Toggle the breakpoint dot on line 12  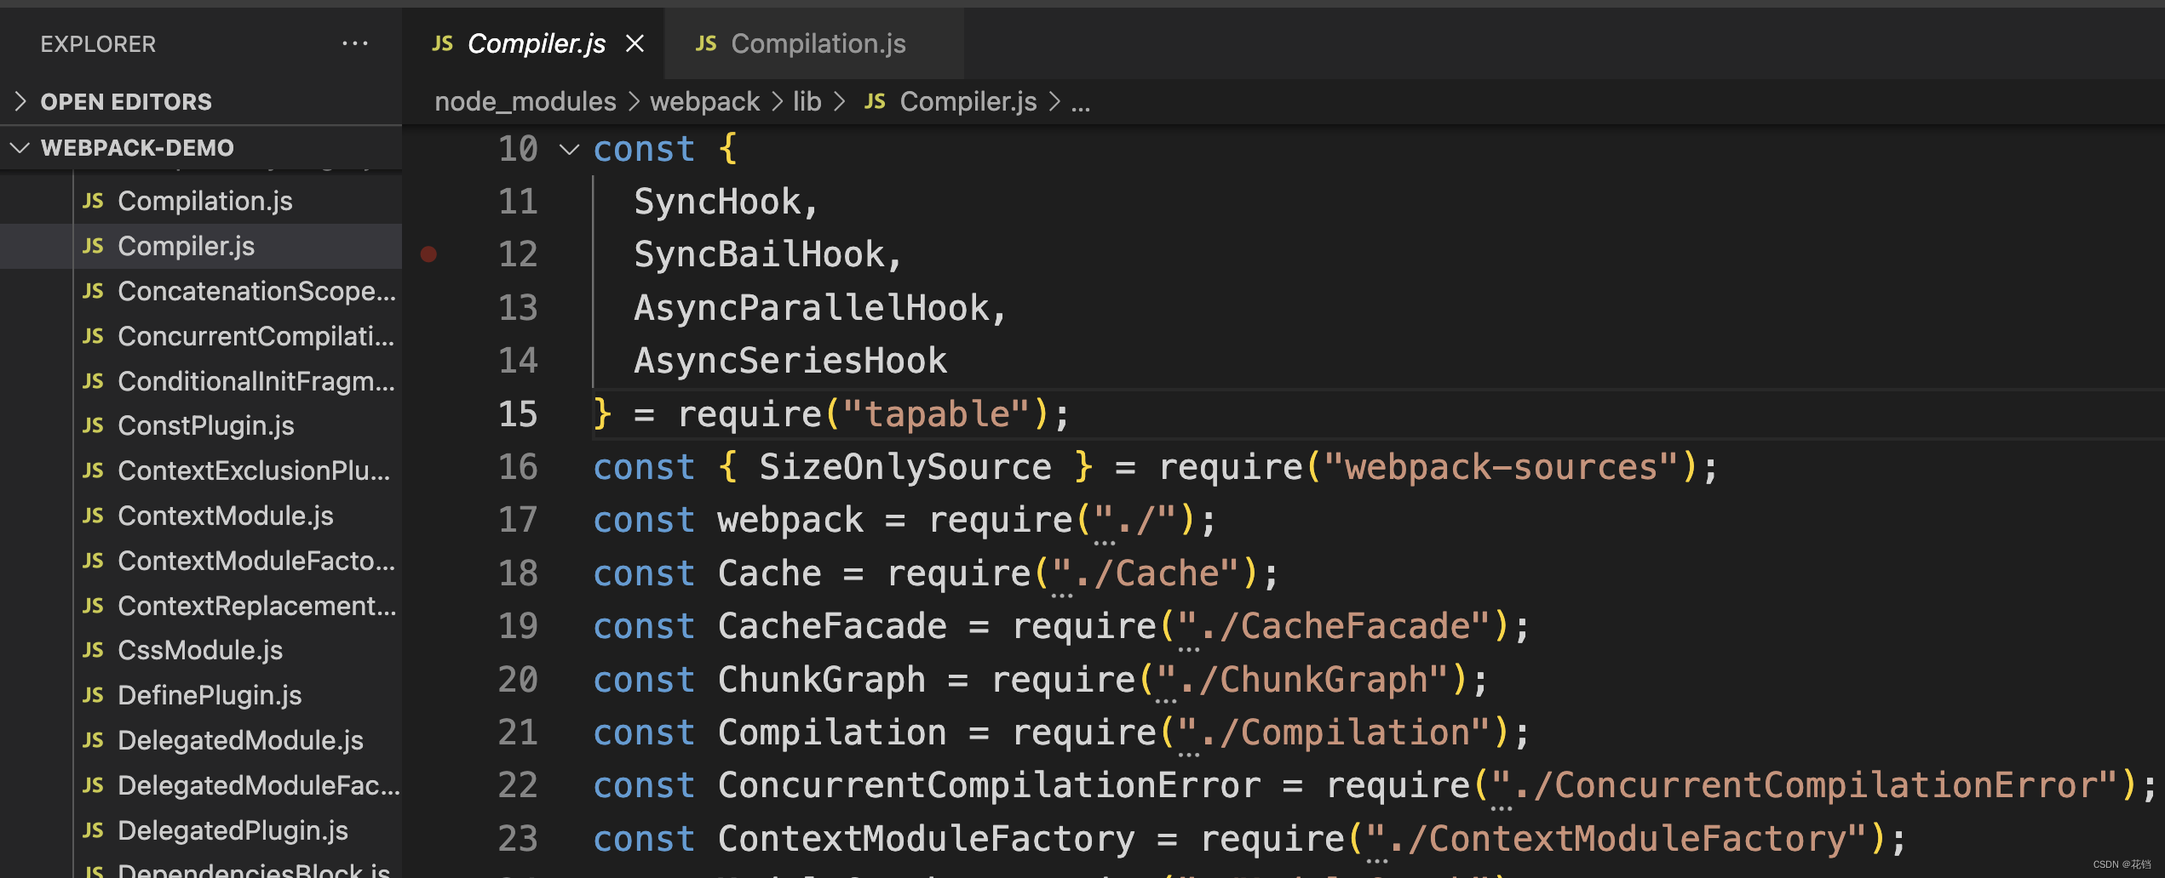[x=428, y=254]
